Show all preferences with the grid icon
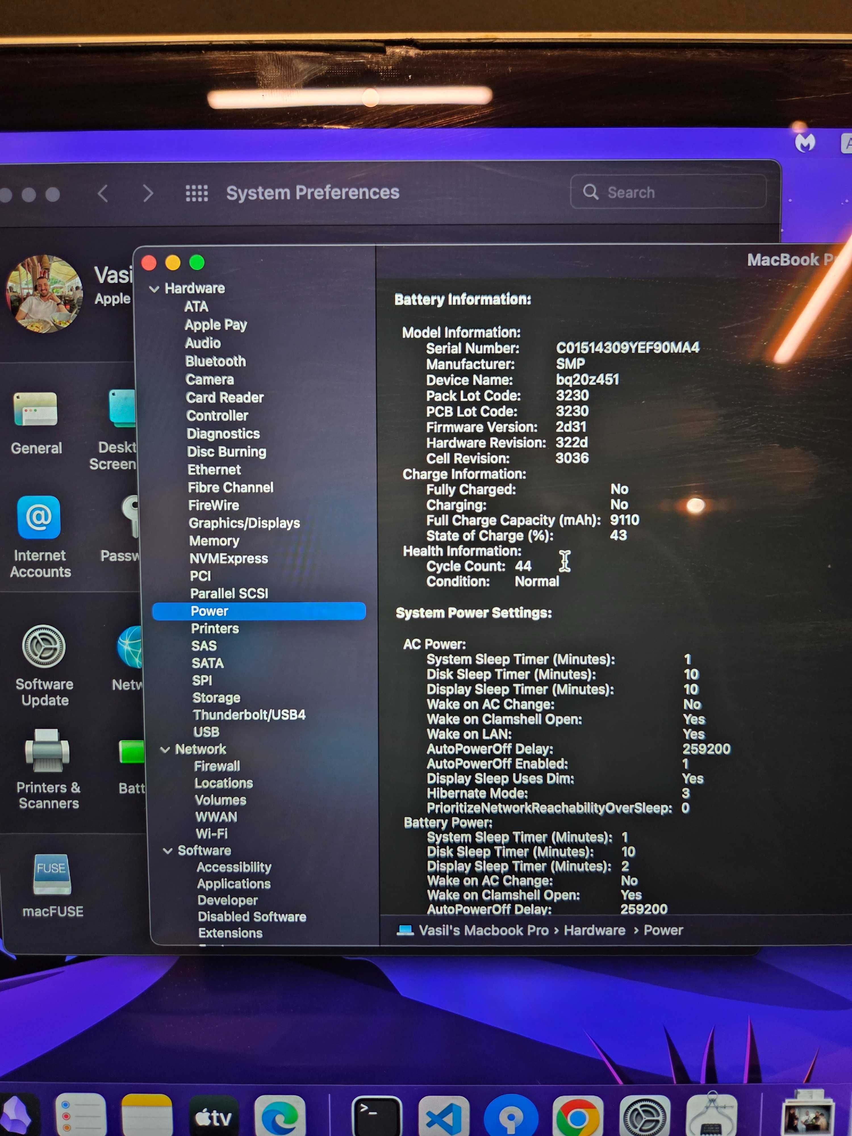The image size is (852, 1136). point(197,193)
